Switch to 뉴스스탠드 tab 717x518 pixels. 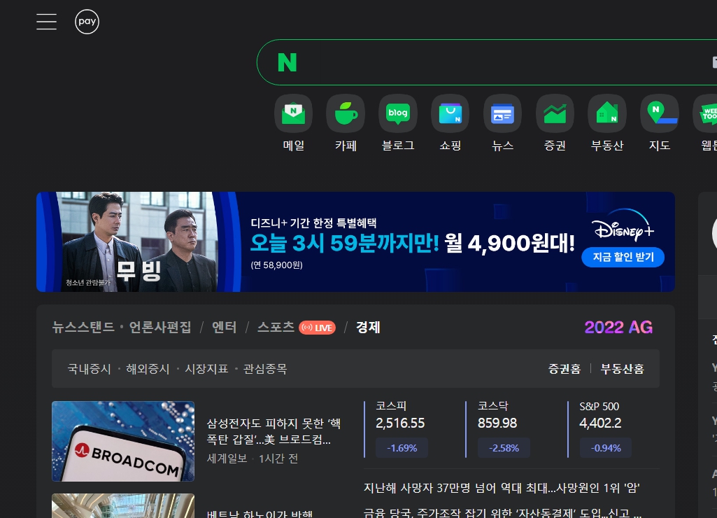(83, 327)
